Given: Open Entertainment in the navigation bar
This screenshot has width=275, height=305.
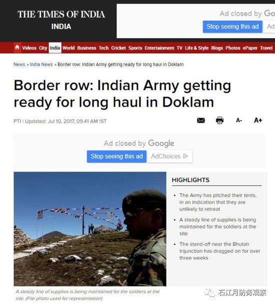Looking at the screenshot, I should (159, 48).
